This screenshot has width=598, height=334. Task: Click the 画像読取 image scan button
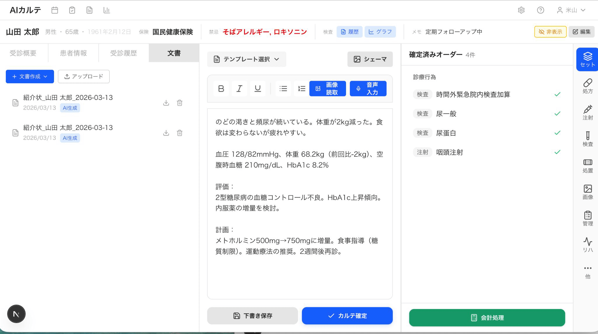pyautogui.click(x=328, y=89)
